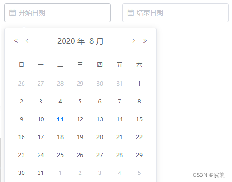Image resolution: width=232 pixels, height=182 pixels.
Task: Choose date 12 in the calendar
Action: point(80,119)
